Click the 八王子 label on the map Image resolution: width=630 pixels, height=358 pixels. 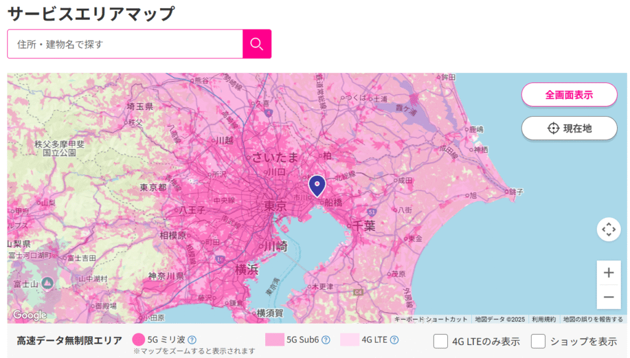[192, 209]
